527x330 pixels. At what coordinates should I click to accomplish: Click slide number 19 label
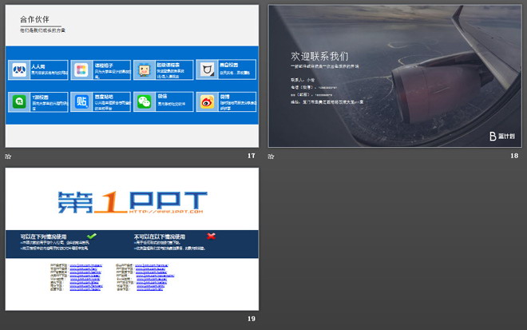click(x=251, y=319)
